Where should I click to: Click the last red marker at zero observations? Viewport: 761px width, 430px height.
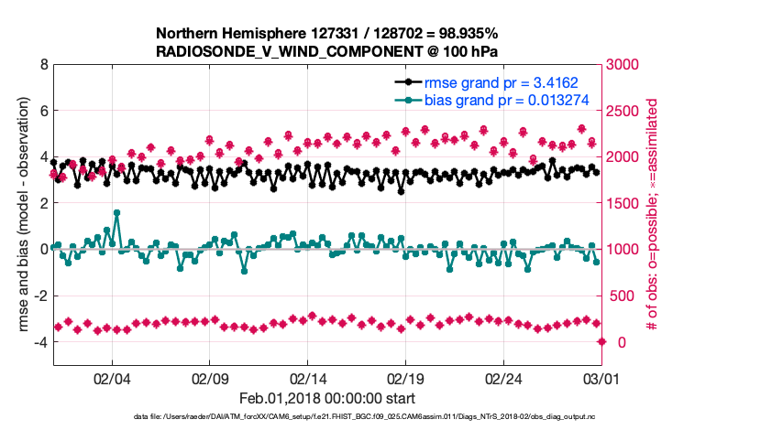pyautogui.click(x=601, y=341)
